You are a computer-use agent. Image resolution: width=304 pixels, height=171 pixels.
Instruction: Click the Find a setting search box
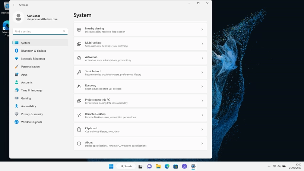point(37,32)
